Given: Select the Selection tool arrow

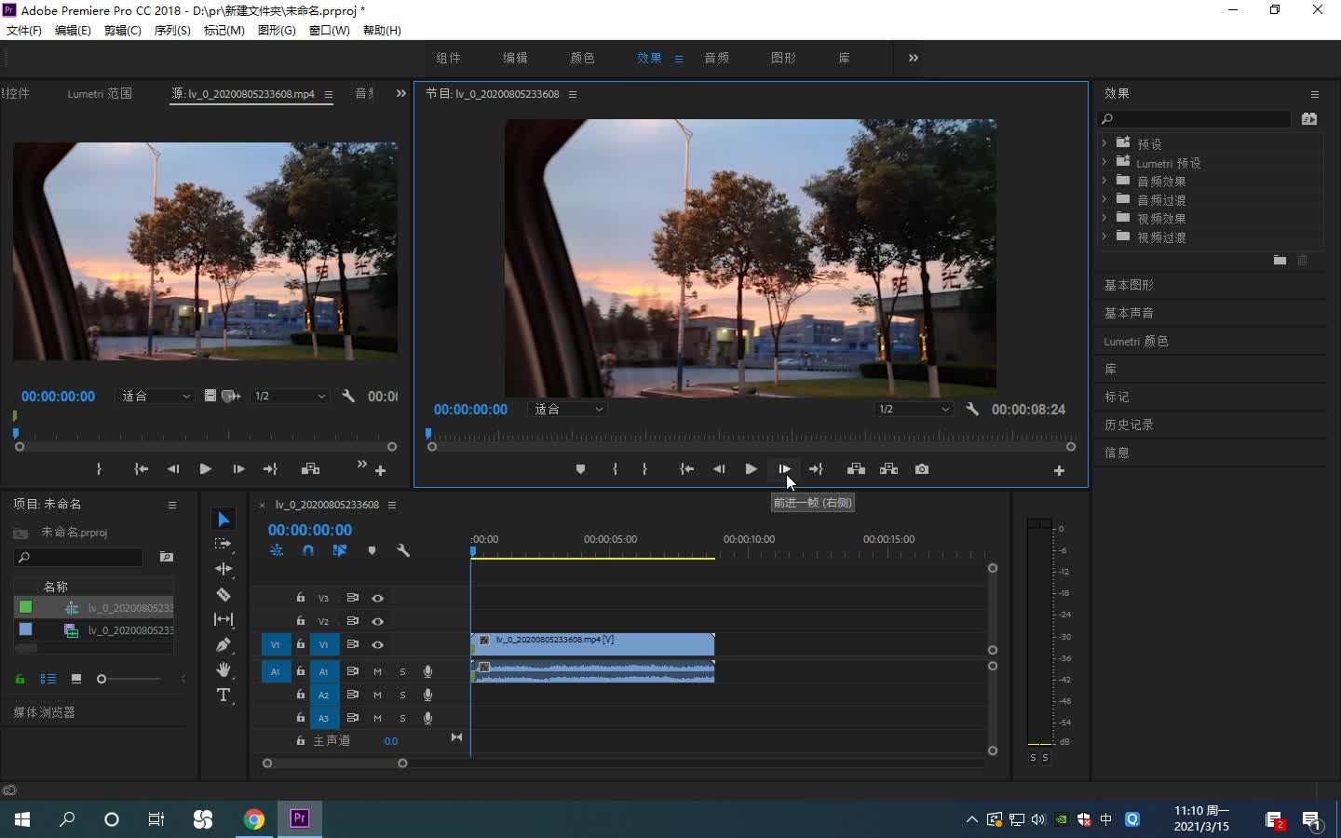Looking at the screenshot, I should pos(223,519).
